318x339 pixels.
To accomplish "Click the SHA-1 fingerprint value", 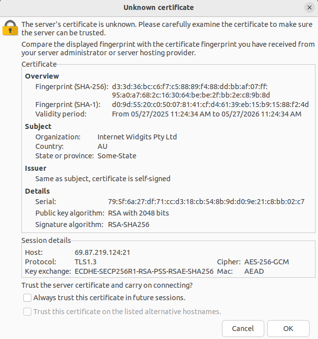I will pos(210,105).
